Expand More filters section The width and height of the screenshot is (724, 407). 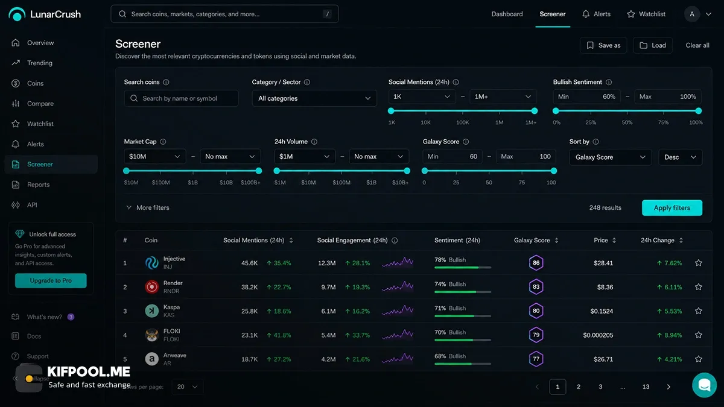(147, 207)
